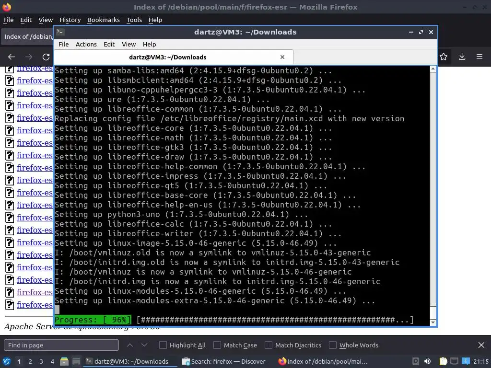This screenshot has height=368, width=491.
Task: Click the Find in page input field
Action: coord(61,345)
